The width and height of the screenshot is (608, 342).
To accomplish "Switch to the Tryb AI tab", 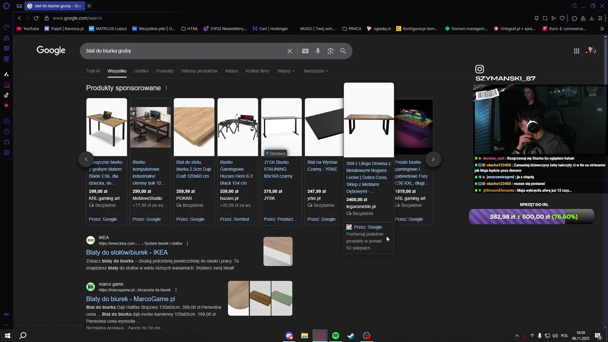I will tap(93, 71).
